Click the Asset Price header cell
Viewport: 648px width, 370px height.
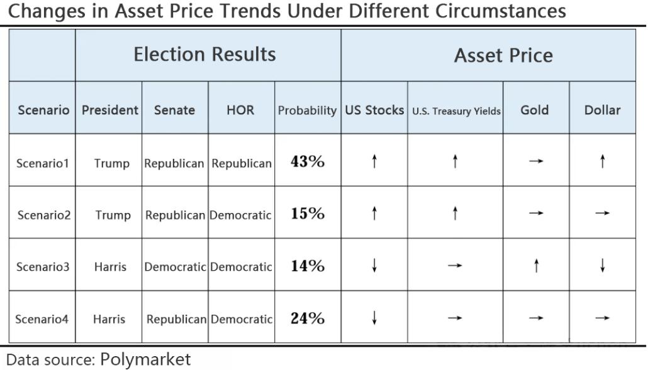(503, 56)
